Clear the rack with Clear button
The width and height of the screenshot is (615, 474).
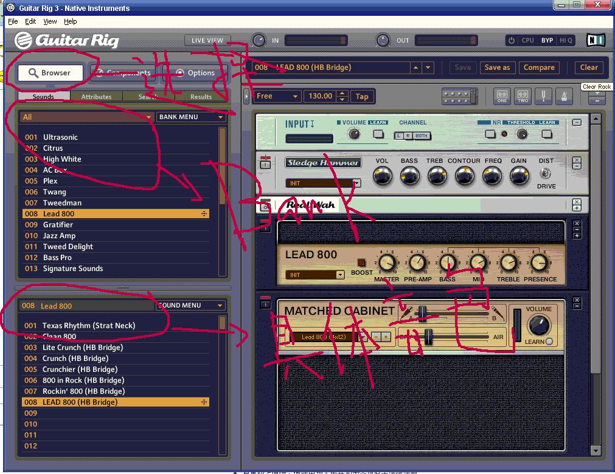pos(589,67)
